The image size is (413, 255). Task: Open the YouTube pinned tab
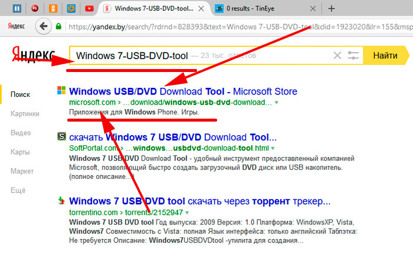coord(89,9)
